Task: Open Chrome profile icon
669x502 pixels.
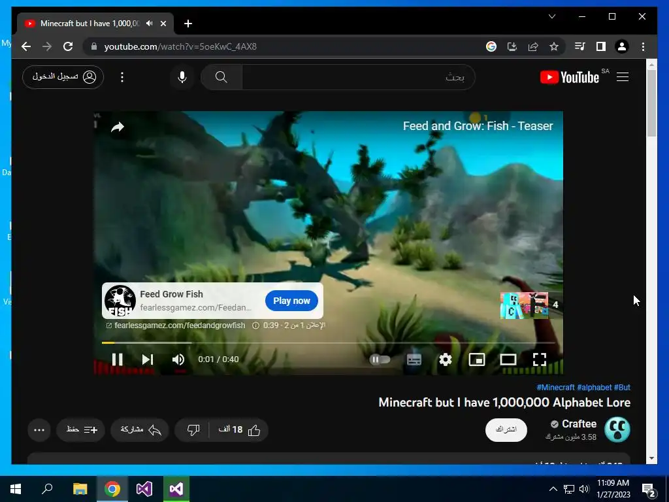Action: [x=622, y=46]
